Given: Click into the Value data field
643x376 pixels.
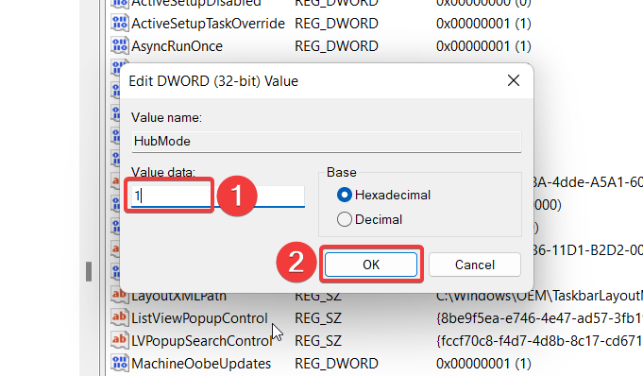Looking at the screenshot, I should pyautogui.click(x=218, y=196).
